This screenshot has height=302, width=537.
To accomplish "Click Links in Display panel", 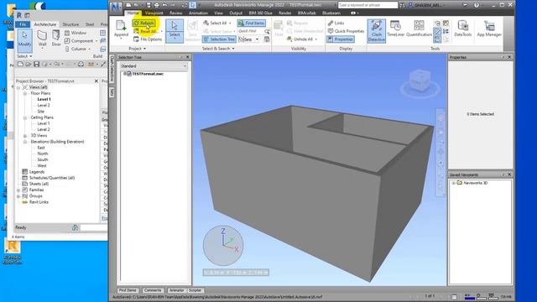I will tap(336, 23).
